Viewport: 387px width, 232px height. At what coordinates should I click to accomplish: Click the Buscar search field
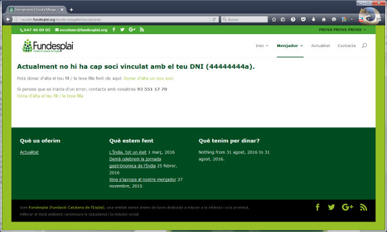point(244,19)
